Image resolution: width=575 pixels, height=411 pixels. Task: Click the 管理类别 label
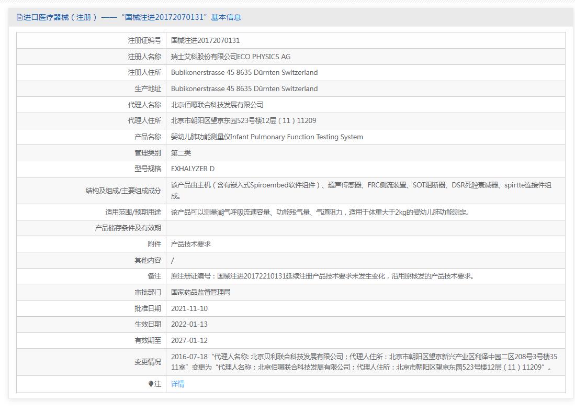[148, 153]
